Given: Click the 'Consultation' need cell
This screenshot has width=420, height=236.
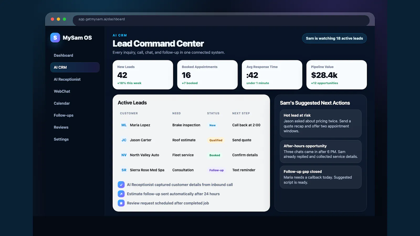Looking at the screenshot, I should coord(183,170).
